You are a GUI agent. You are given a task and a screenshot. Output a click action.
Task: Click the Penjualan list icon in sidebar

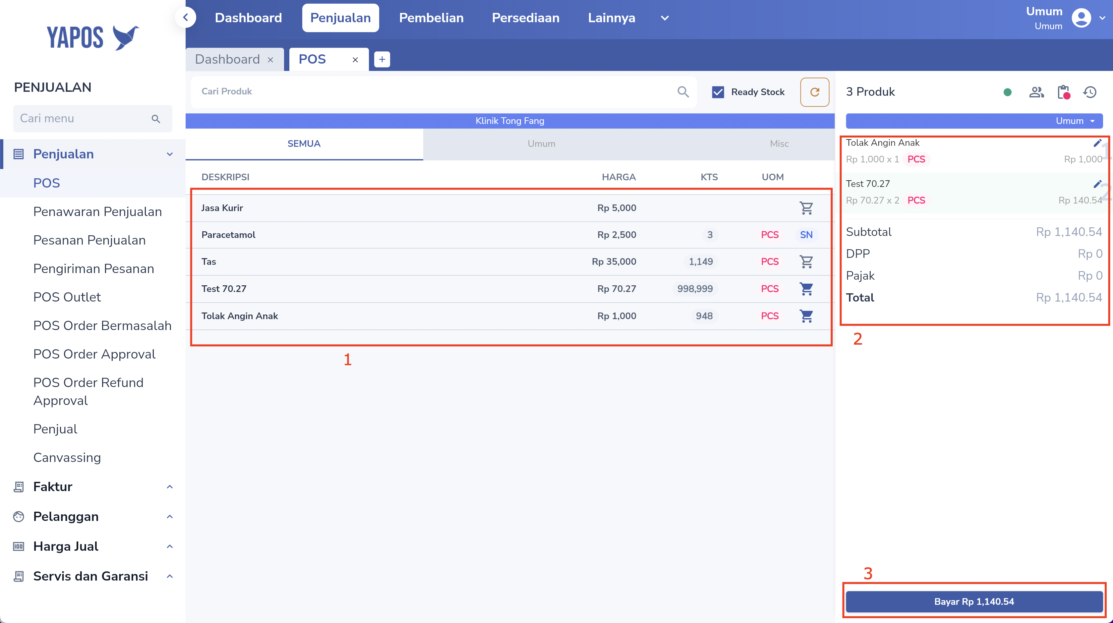[18, 154]
